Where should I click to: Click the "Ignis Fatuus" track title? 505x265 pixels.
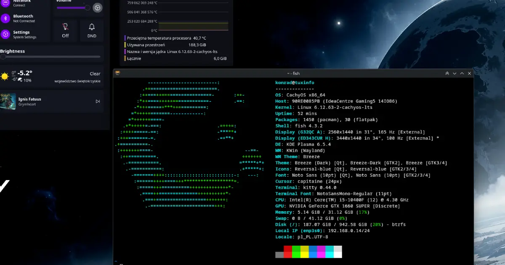tap(30, 99)
